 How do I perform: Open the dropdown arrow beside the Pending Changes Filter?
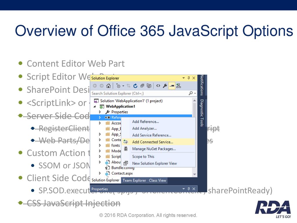pos(123,86)
